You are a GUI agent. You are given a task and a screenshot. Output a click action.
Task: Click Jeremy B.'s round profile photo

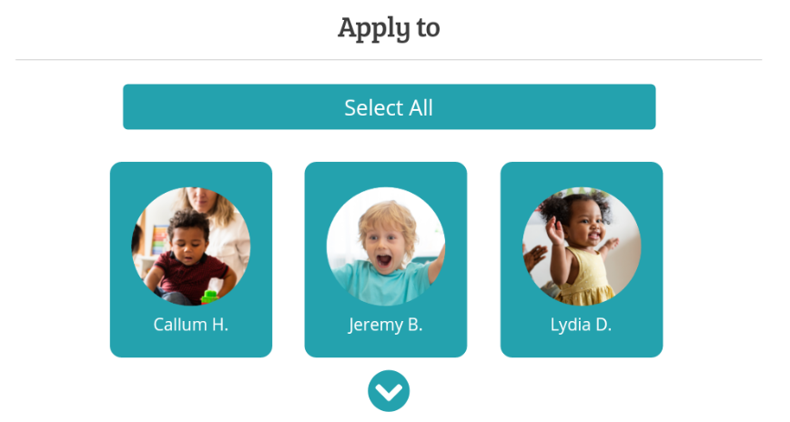point(385,246)
